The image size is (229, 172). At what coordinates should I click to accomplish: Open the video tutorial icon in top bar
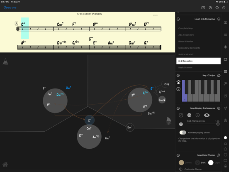coord(203,8)
